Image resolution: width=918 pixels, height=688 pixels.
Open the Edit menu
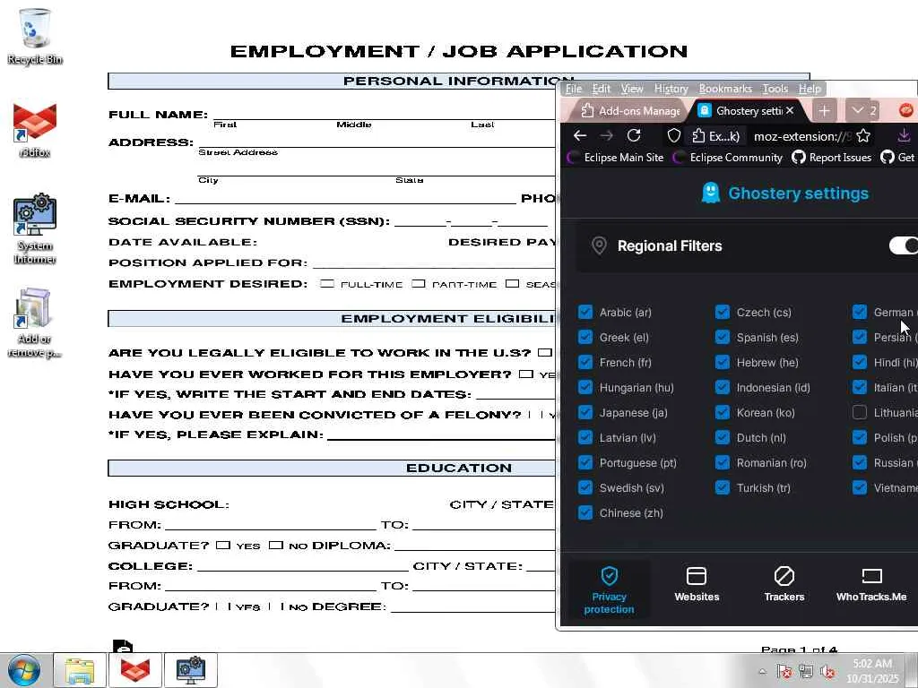pyautogui.click(x=601, y=89)
